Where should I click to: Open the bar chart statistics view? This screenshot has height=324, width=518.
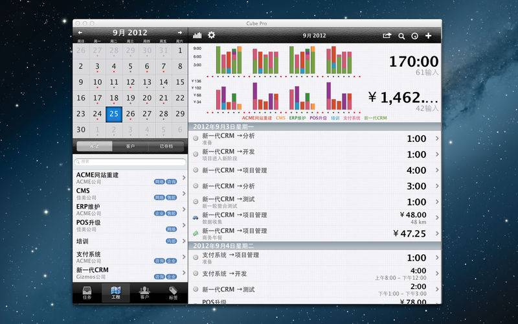(197, 36)
